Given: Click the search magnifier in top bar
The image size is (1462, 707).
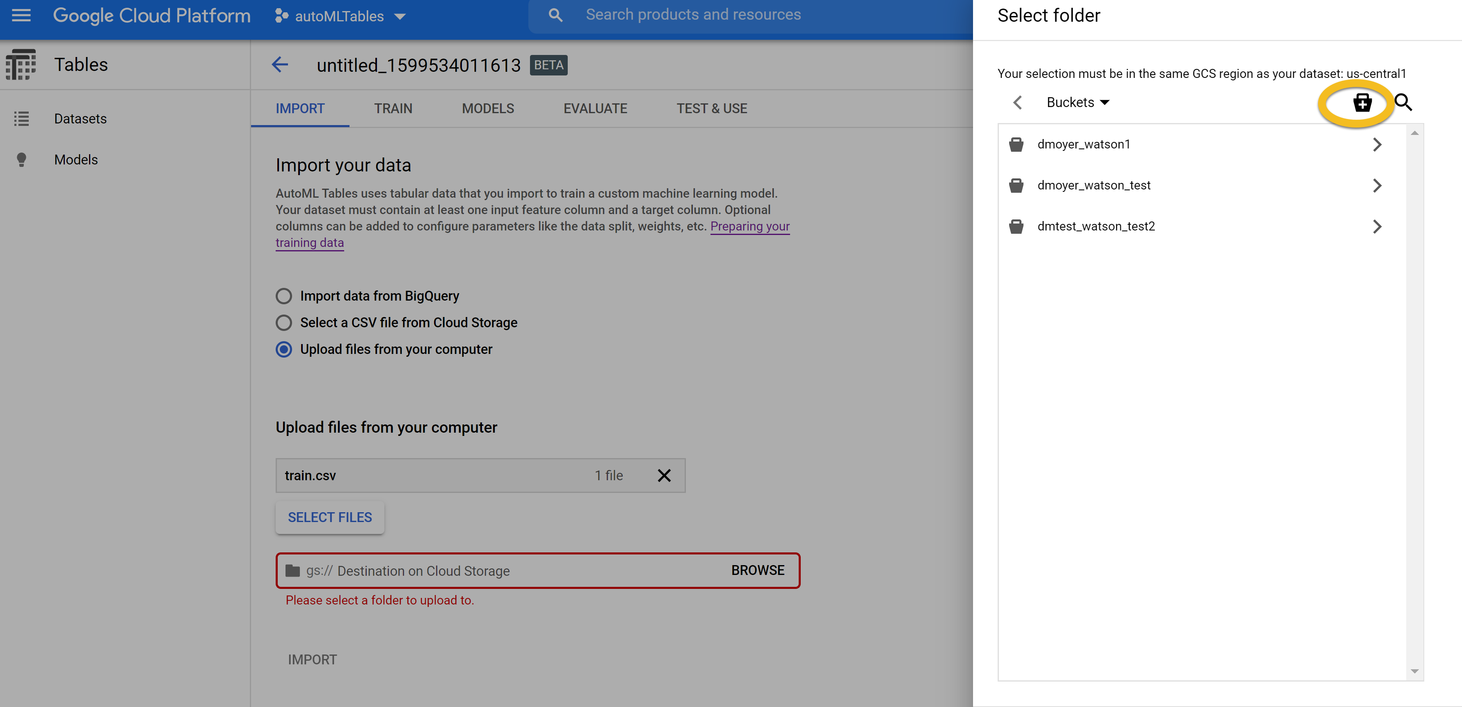Looking at the screenshot, I should point(555,15).
